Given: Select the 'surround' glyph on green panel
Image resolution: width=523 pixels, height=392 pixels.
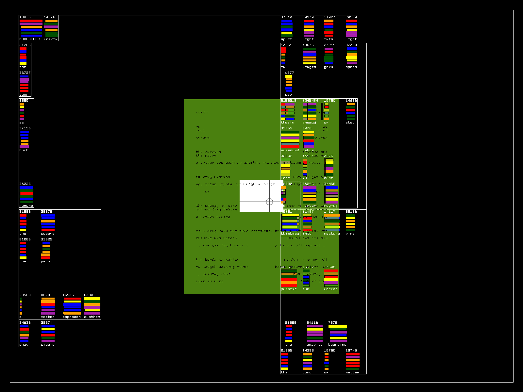Looking at the screenshot, I should 290,139.
